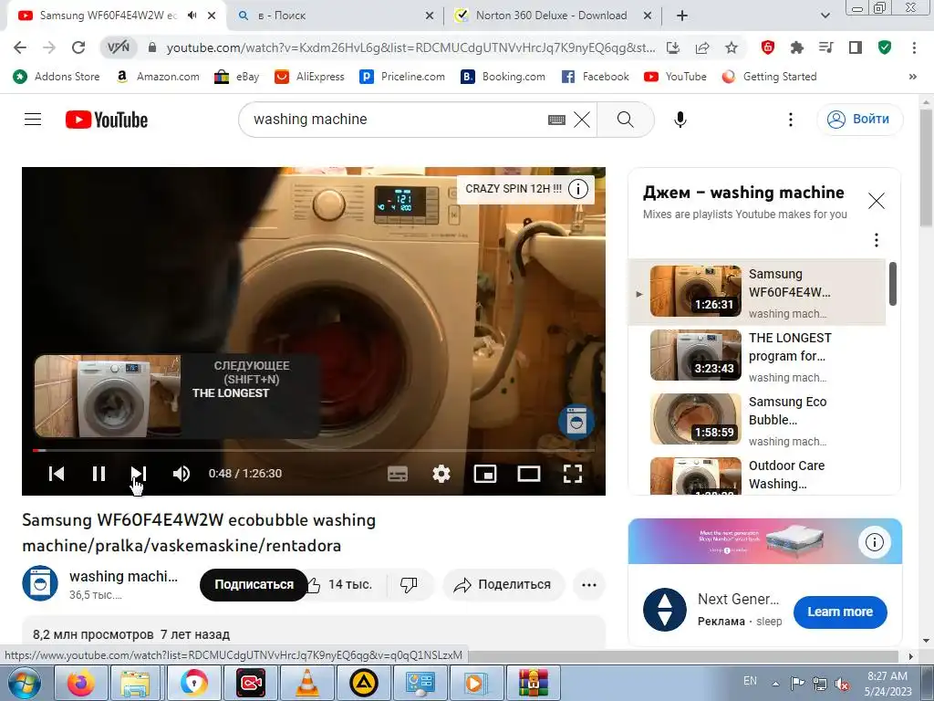The image size is (934, 701).
Task: Open more actions menu below the video
Action: (x=589, y=585)
